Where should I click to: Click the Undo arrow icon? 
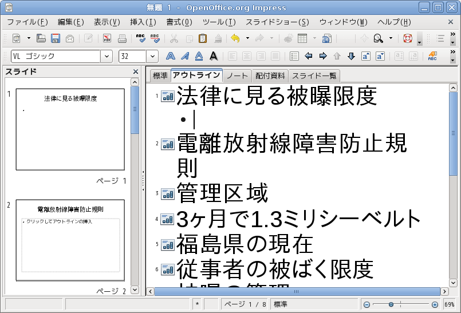(235, 39)
